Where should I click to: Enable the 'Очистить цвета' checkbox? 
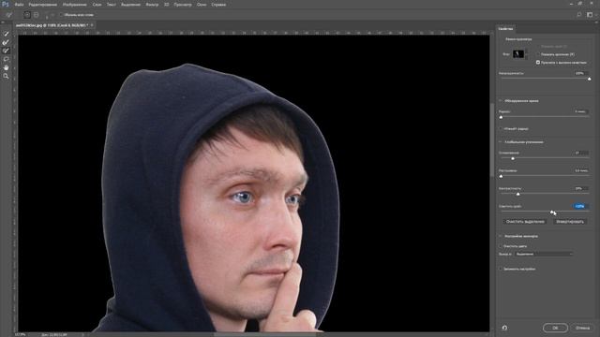(501, 246)
